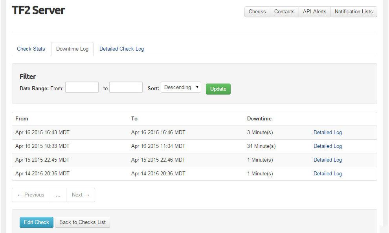This screenshot has height=233, width=389.
Task: Select the 'Apr 16 2015 11:04 MDT' cell
Action: pos(158,146)
